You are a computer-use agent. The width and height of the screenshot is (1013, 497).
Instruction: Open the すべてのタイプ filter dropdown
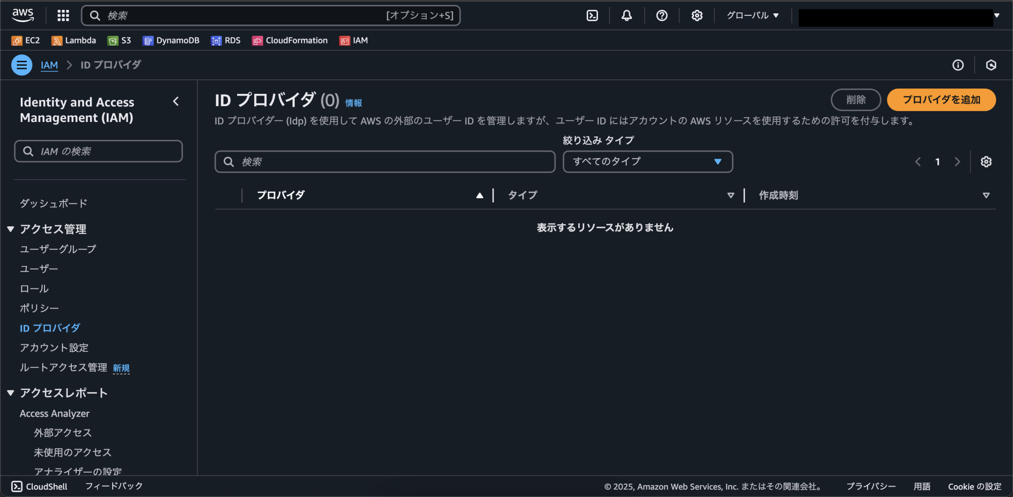point(647,161)
